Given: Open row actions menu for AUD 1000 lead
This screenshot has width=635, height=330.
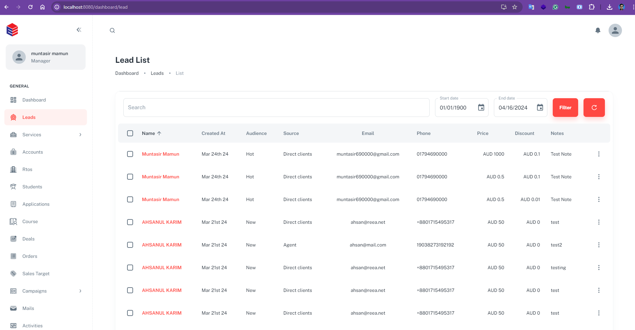Looking at the screenshot, I should [x=599, y=154].
